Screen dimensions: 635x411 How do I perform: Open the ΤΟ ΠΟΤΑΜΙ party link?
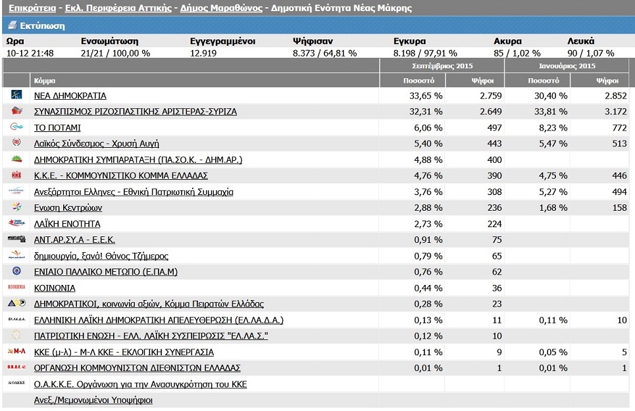tap(57, 127)
